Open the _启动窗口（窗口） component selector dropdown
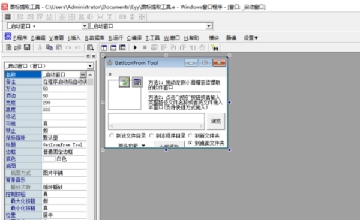This screenshot has width=360, height=220. [90, 66]
